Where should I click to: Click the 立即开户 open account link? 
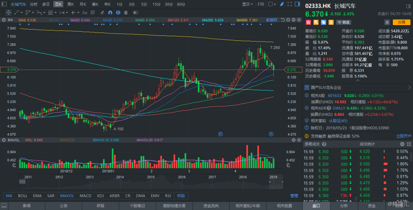click(x=404, y=136)
